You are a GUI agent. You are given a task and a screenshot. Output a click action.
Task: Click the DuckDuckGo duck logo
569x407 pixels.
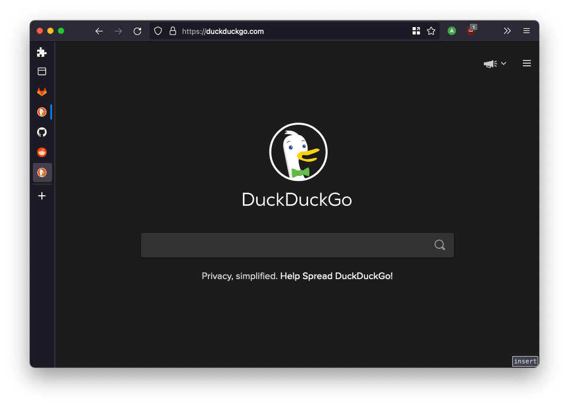click(299, 152)
